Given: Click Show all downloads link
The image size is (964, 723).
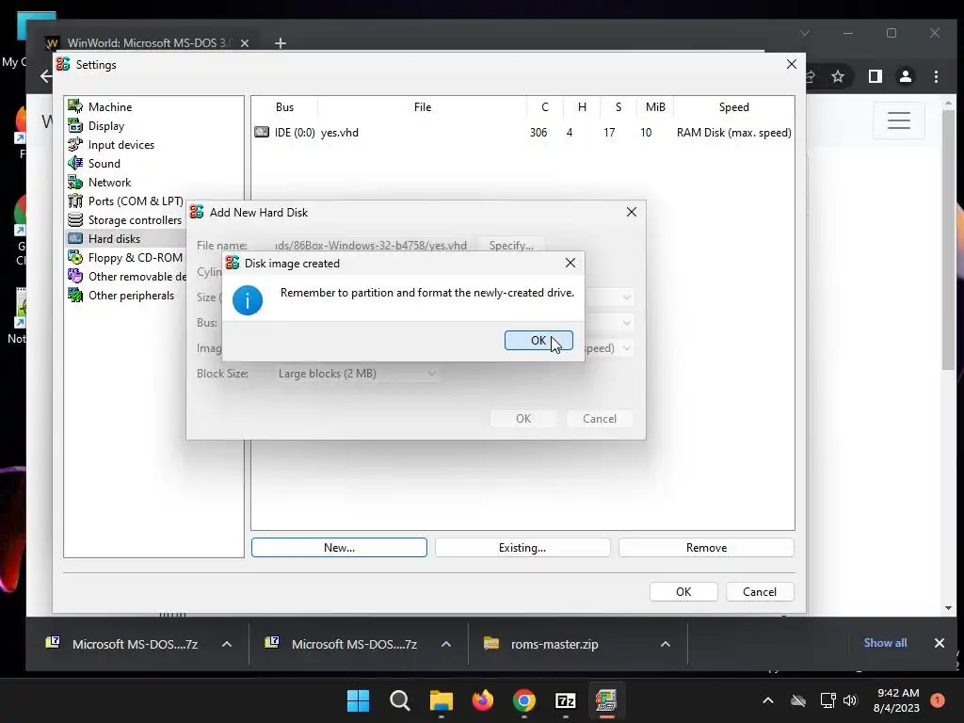Looking at the screenshot, I should [885, 642].
